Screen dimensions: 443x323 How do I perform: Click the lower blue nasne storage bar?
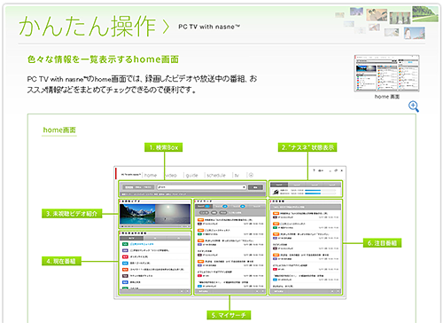click(x=313, y=193)
